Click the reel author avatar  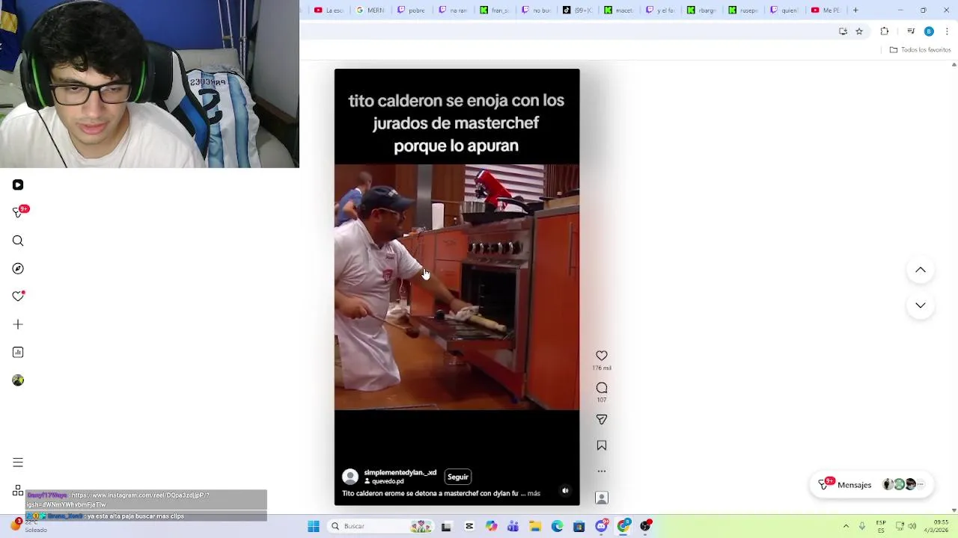pos(350,477)
